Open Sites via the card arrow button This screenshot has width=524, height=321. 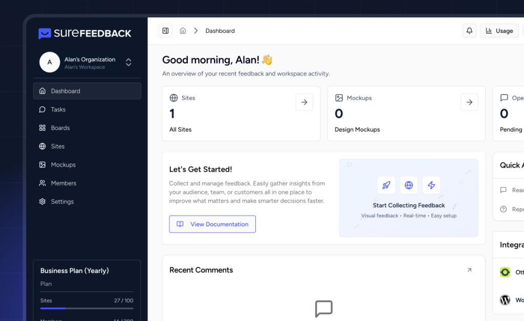click(304, 102)
